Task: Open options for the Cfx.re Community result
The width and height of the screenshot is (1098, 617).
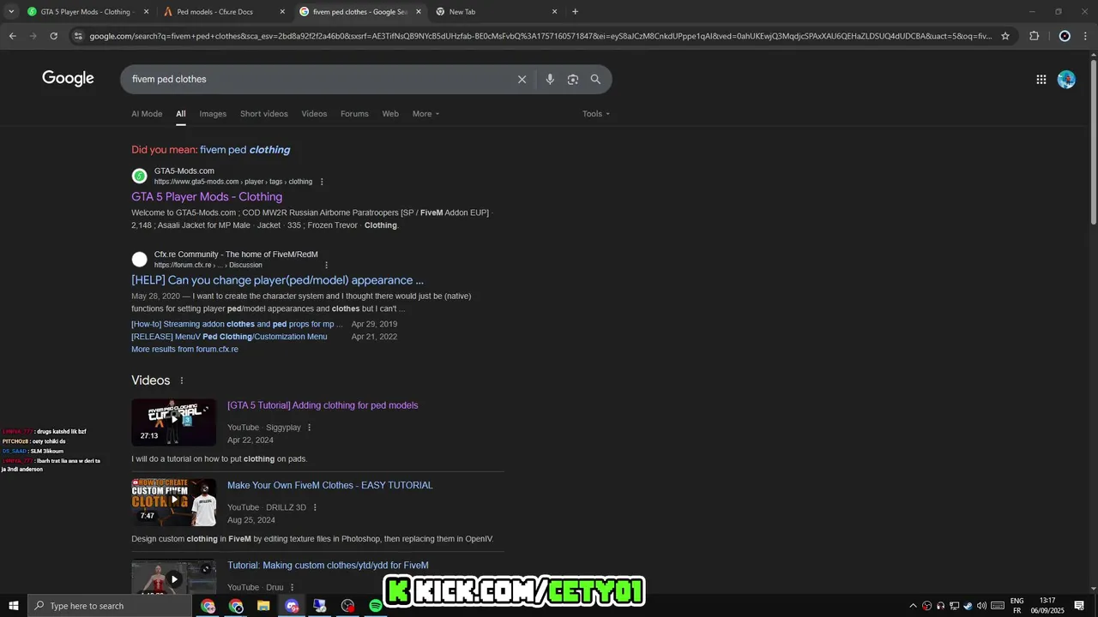Action: tap(326, 265)
